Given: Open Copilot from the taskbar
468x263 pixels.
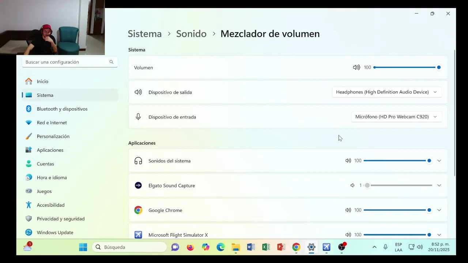Looking at the screenshot, I should [205, 247].
